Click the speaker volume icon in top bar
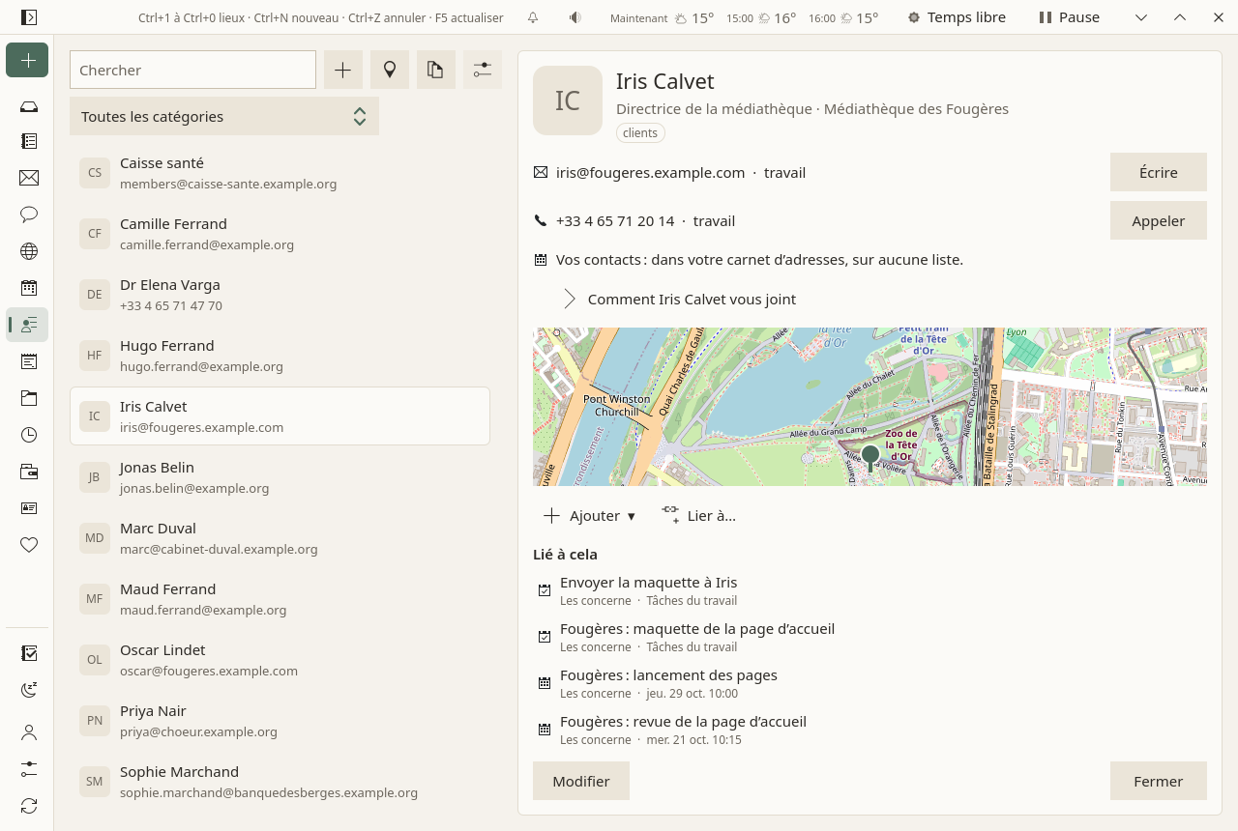Screen dimensions: 1238x831 (575, 17)
